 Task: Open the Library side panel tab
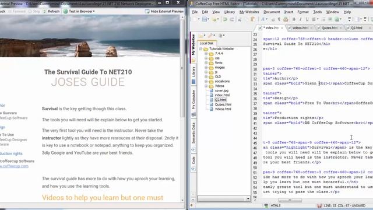coord(193,75)
